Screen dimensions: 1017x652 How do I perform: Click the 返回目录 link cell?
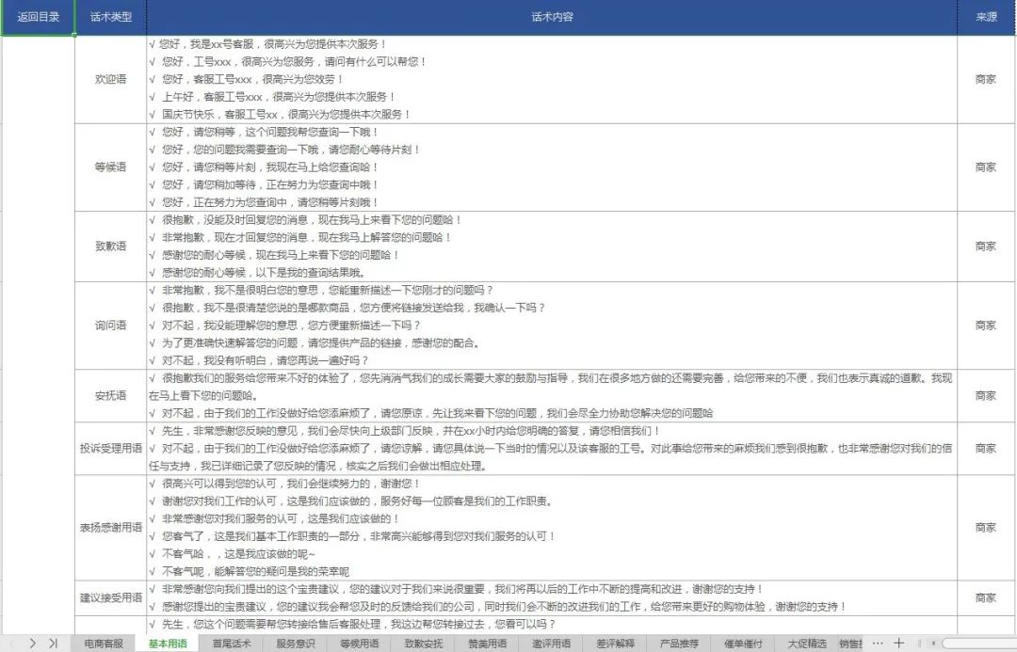pyautogui.click(x=38, y=16)
